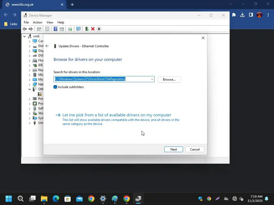Image resolution: width=274 pixels, height=205 pixels.
Task: Open the View menu
Action: [x=50, y=22]
